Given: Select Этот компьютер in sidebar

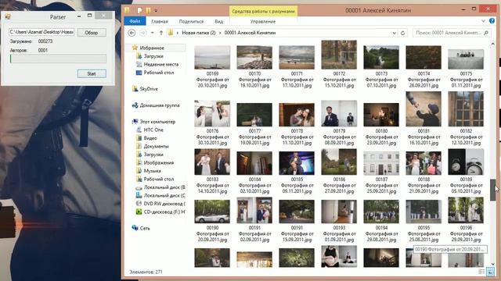Looking at the screenshot, I should point(157,122).
